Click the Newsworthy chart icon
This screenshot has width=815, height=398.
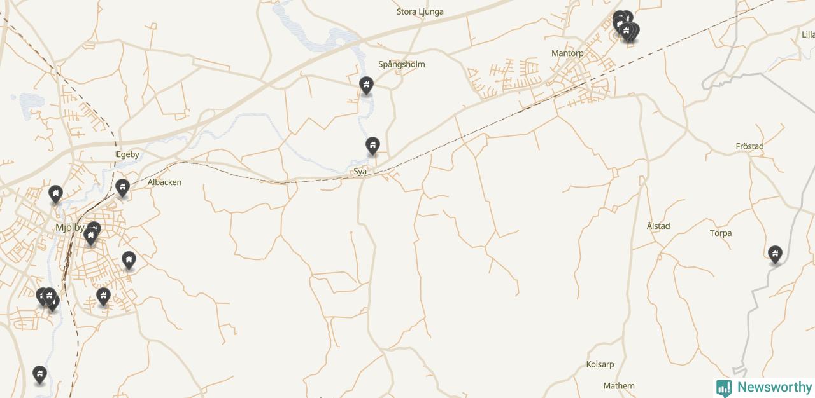tap(724, 388)
